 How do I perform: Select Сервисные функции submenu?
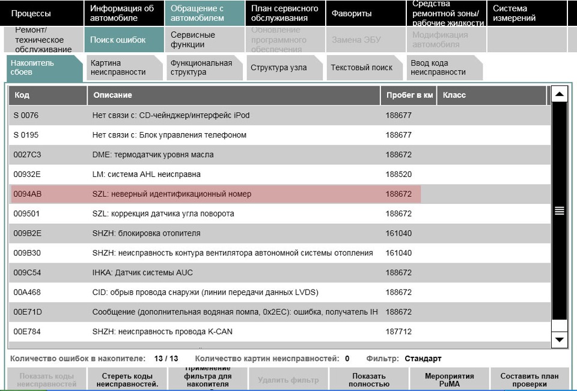click(x=204, y=40)
